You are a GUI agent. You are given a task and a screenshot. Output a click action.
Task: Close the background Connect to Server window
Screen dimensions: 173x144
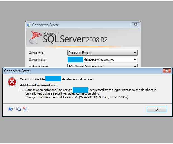coord(135,25)
